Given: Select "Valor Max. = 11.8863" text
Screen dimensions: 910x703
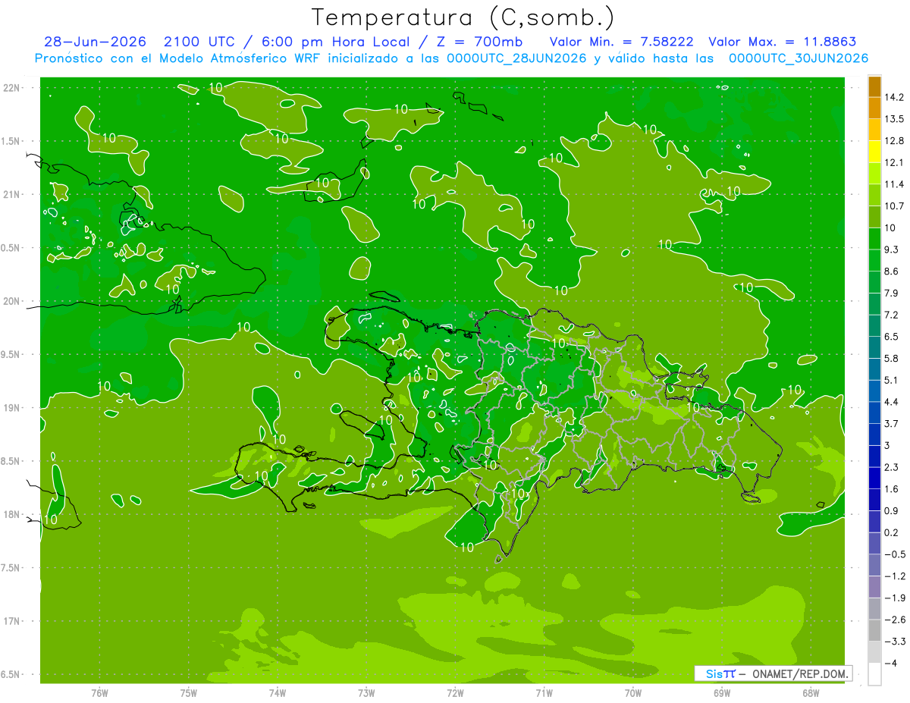Looking at the screenshot, I should click(x=781, y=42).
